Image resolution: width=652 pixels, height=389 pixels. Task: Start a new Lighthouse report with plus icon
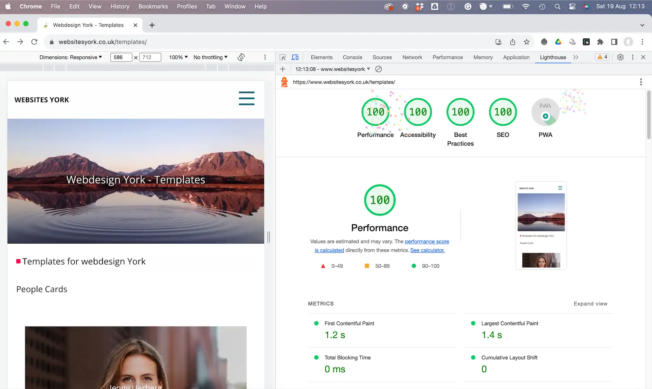tap(283, 69)
